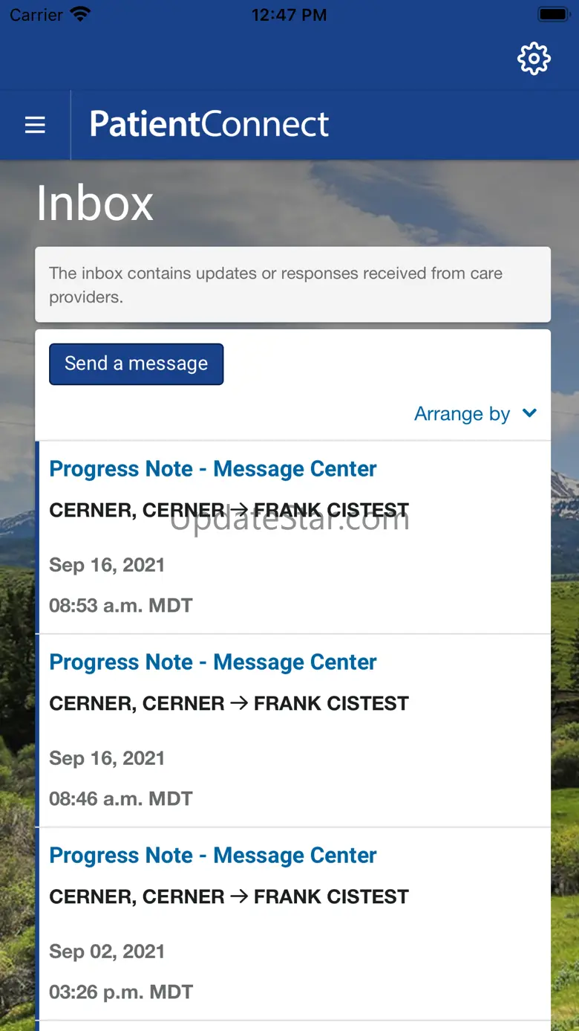The image size is (579, 1031).
Task: Tap the PatientConnect logo
Action: tap(209, 124)
